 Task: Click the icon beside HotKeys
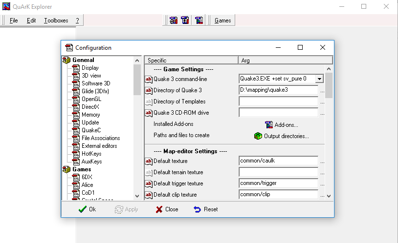76,154
